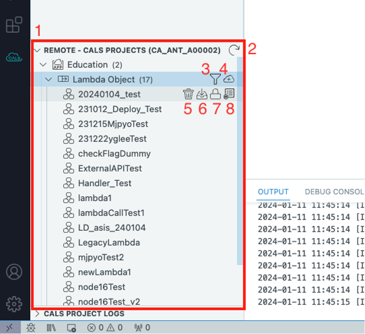Click the lambda icon beside LegacyLambda
This screenshot has height=334, width=365.
tap(69, 242)
